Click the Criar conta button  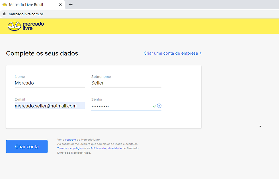point(27,147)
